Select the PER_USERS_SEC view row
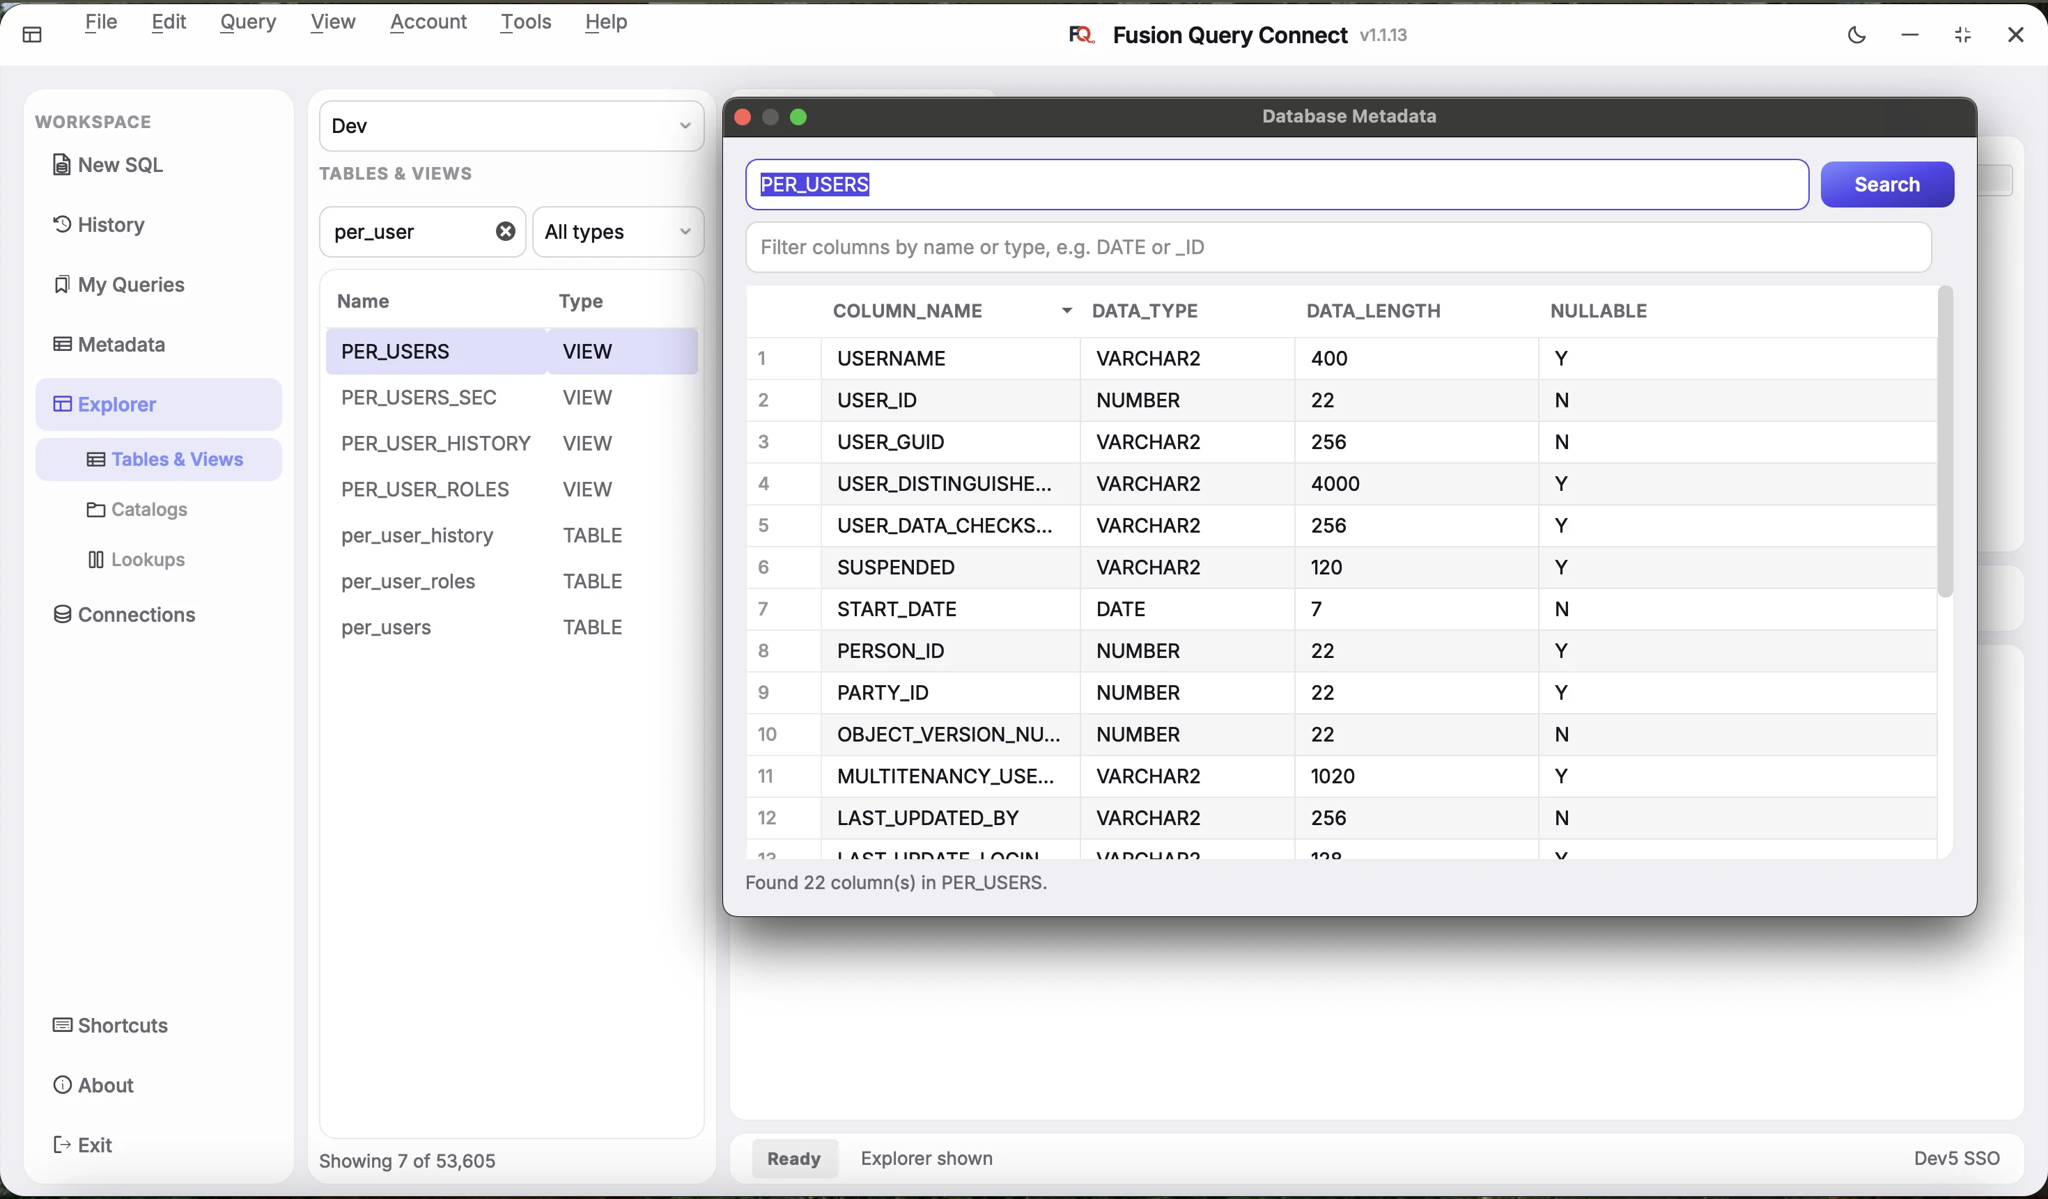The width and height of the screenshot is (2048, 1199). click(512, 398)
